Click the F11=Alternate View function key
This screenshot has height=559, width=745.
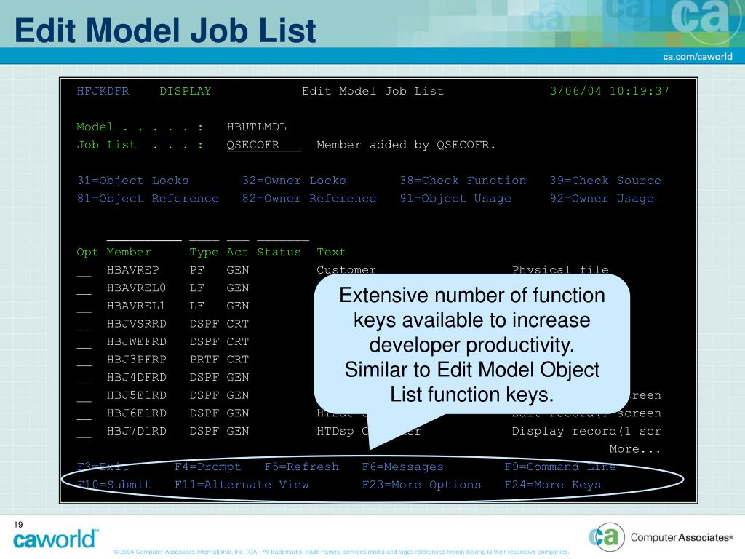point(242,485)
